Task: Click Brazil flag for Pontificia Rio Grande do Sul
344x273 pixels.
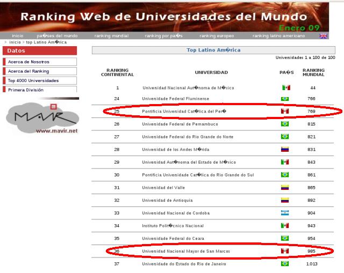Action: click(285, 175)
